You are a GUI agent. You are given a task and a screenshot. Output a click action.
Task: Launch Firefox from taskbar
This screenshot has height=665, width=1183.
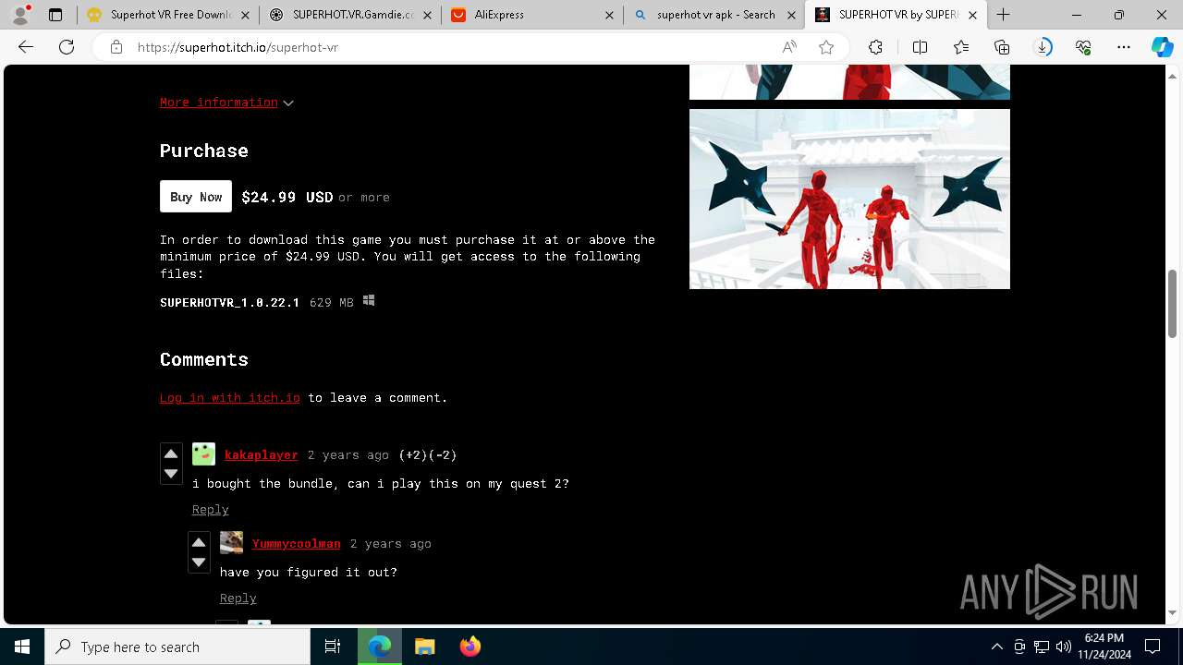(470, 647)
